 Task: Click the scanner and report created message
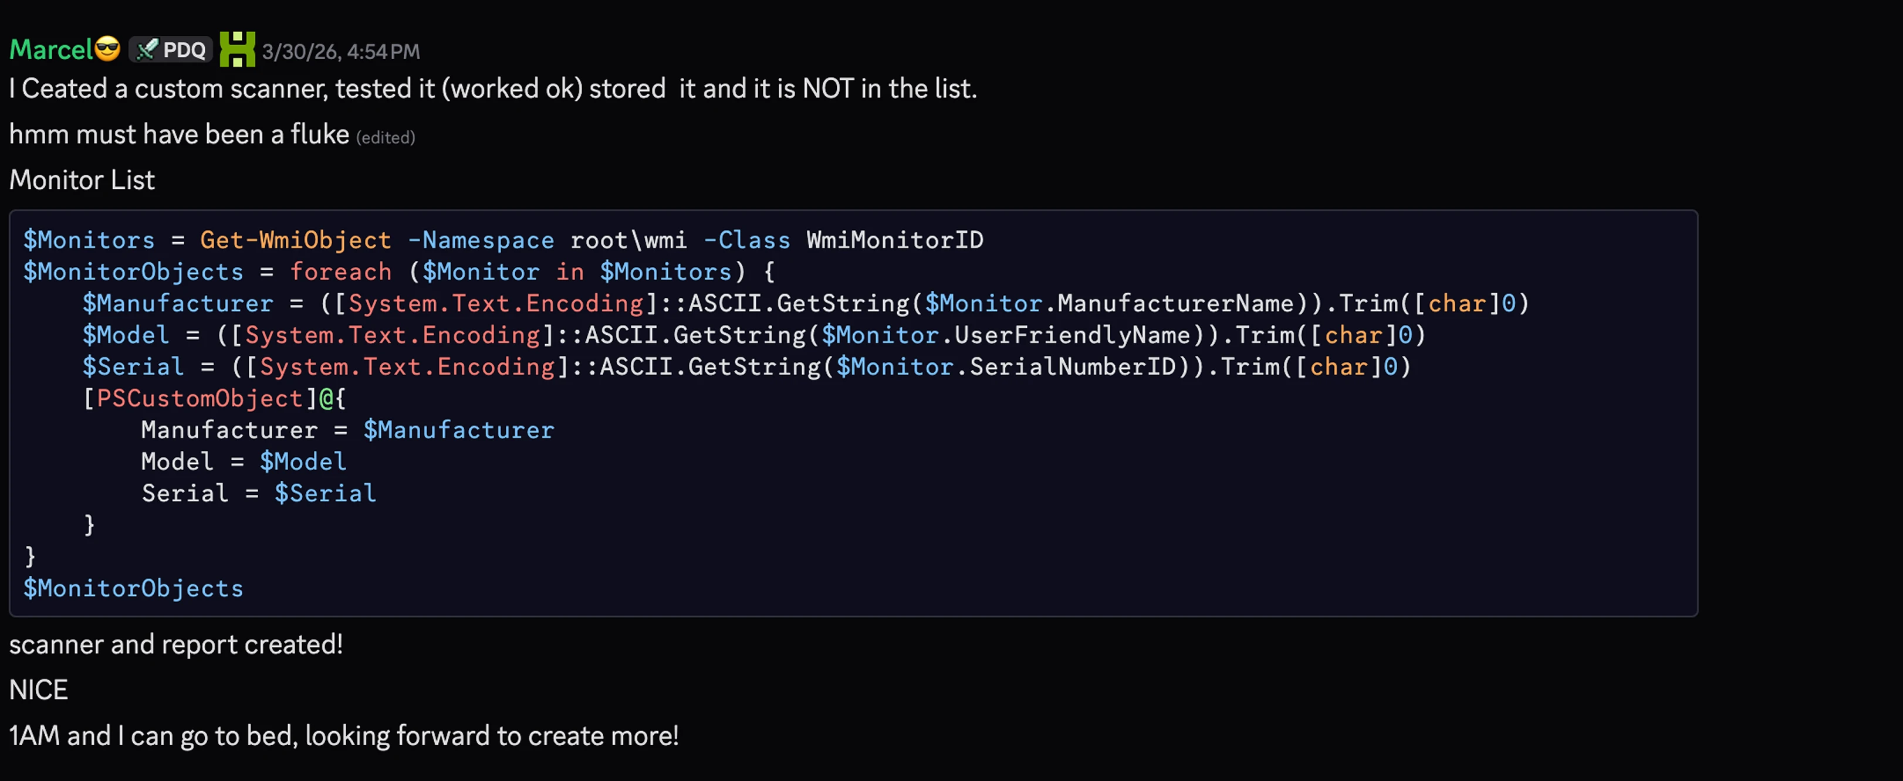[x=176, y=644]
